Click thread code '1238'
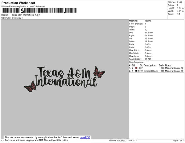 (162, 68)
